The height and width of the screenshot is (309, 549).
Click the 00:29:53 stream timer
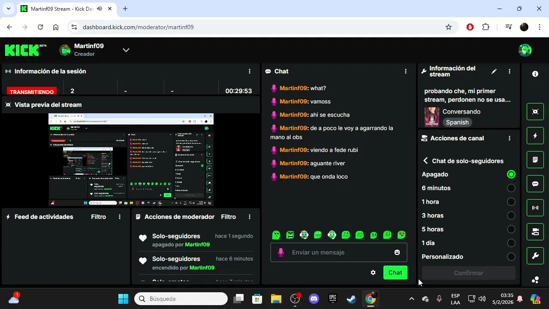pos(238,91)
